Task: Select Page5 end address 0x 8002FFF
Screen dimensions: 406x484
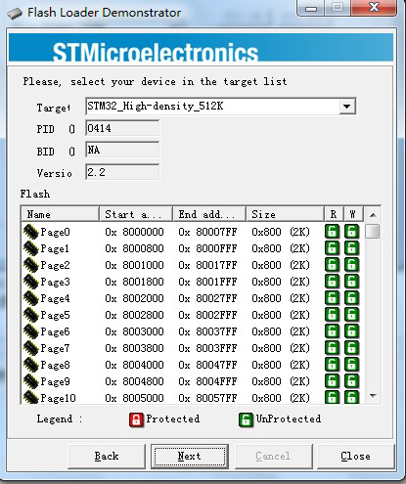Action: [207, 315]
